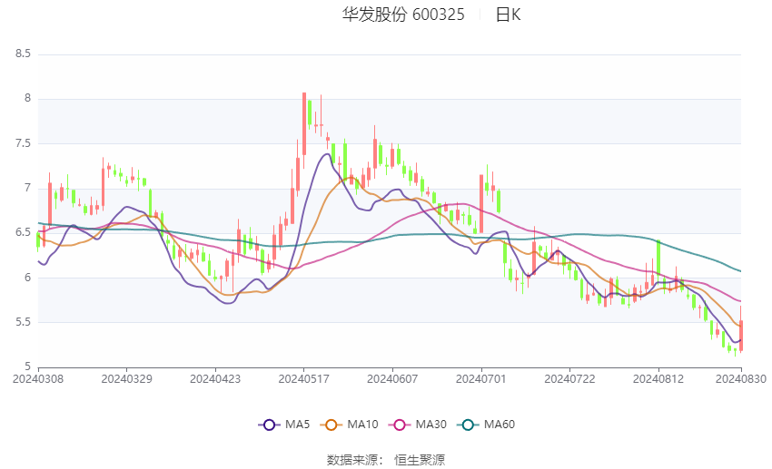The image size is (772, 469).
Task: Click the 8.5 y-axis value
Action: click(23, 54)
